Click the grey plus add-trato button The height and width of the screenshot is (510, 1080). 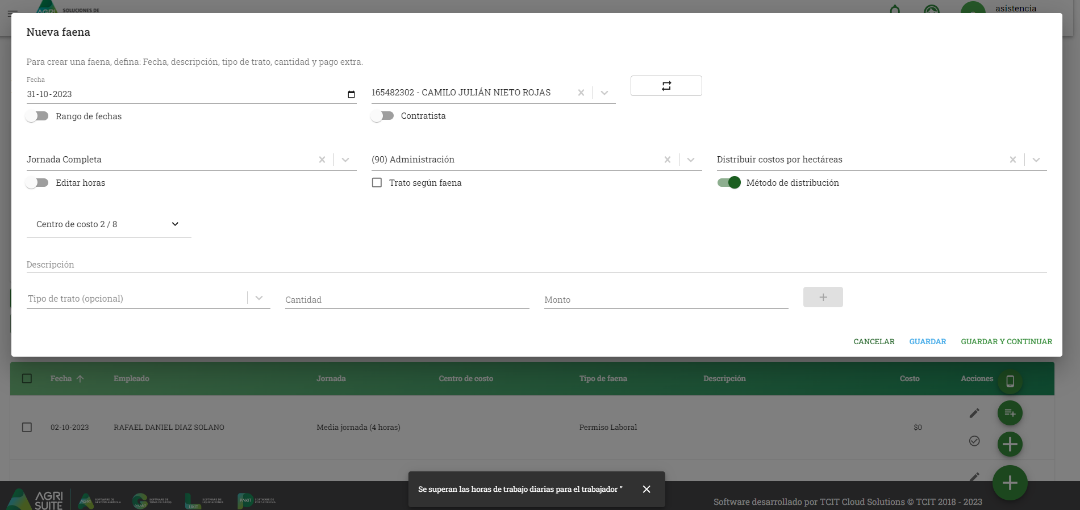click(823, 297)
